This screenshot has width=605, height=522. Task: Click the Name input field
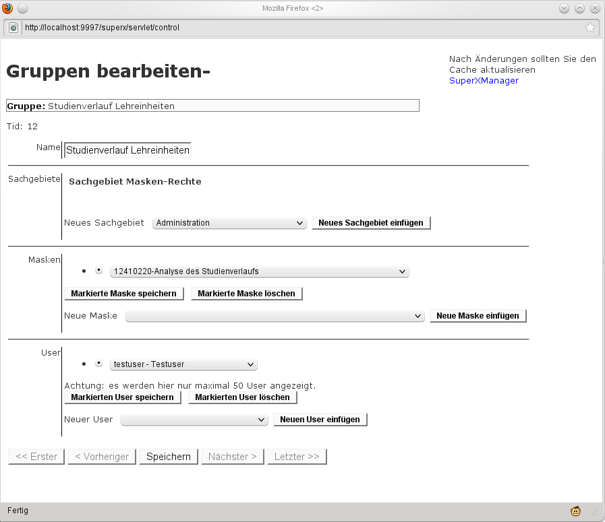[127, 150]
